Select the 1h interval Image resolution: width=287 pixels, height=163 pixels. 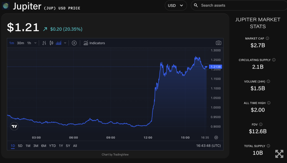29,43
